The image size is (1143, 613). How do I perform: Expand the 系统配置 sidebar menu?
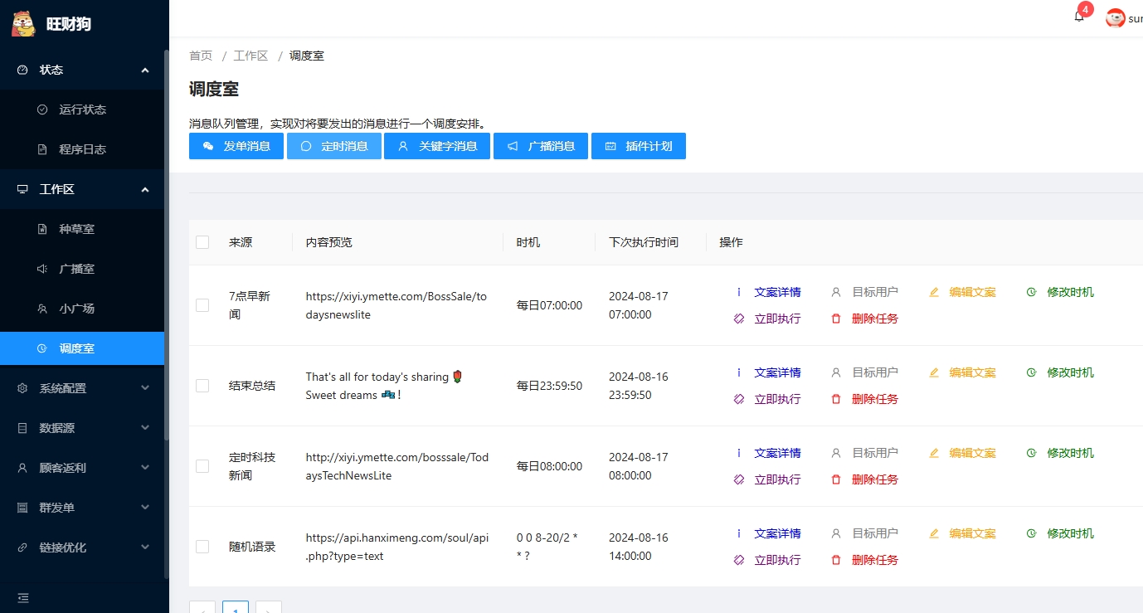(x=83, y=388)
